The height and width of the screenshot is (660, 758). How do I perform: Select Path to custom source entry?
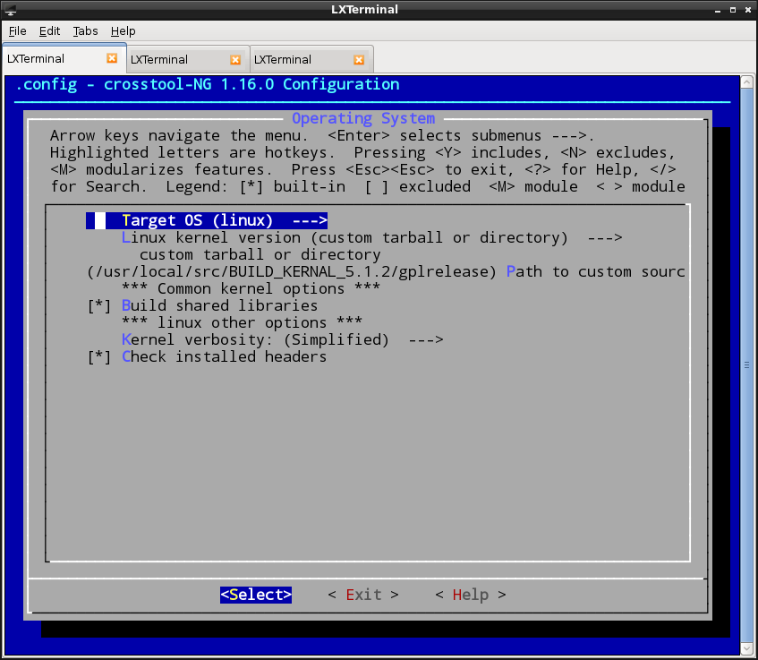[x=386, y=272]
